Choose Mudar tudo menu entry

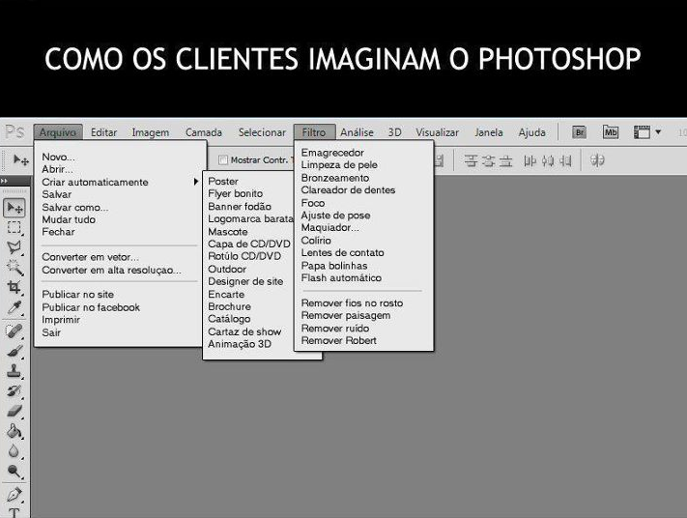(x=69, y=219)
